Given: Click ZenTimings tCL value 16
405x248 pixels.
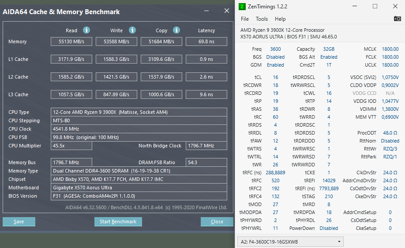Looking at the screenshot, I should [275, 77].
